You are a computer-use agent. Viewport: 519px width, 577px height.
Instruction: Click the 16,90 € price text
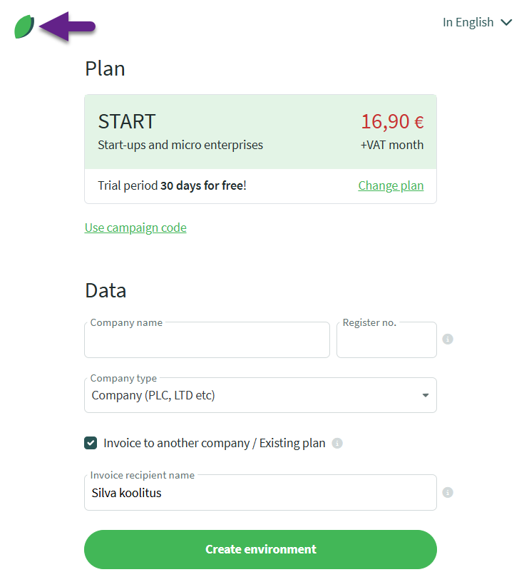click(x=392, y=122)
